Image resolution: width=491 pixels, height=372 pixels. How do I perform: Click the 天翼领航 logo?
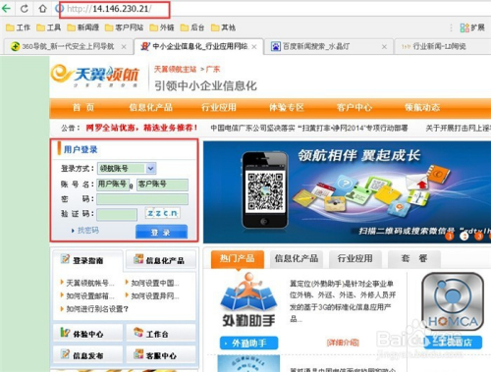pyautogui.click(x=95, y=76)
